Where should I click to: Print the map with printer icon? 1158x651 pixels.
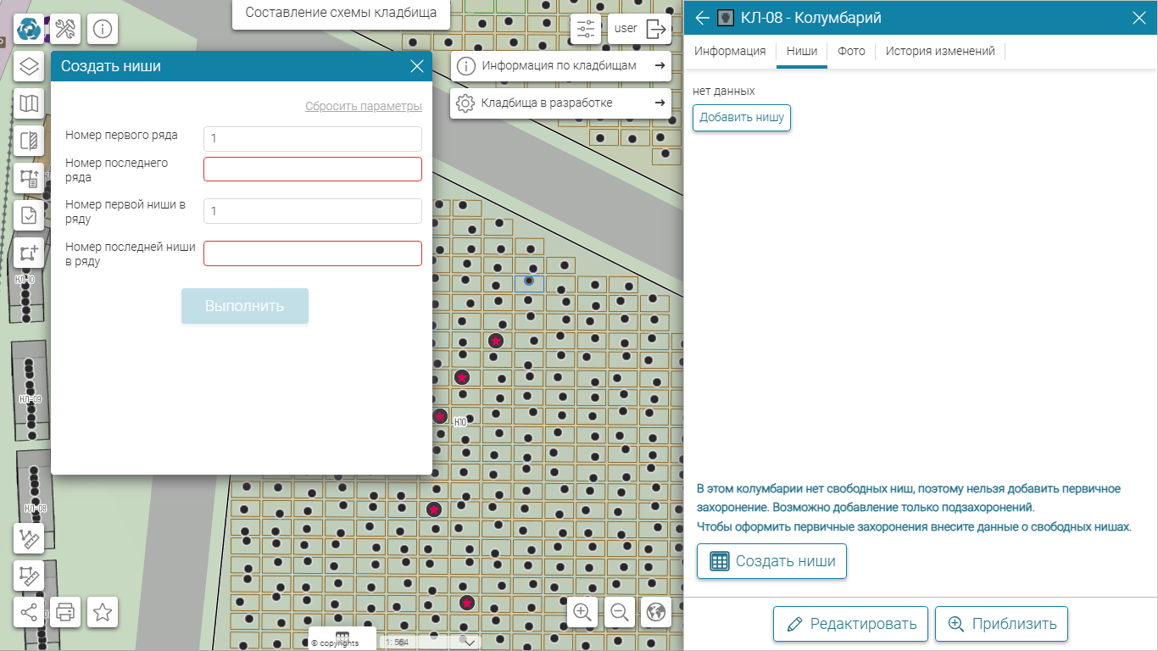point(65,612)
